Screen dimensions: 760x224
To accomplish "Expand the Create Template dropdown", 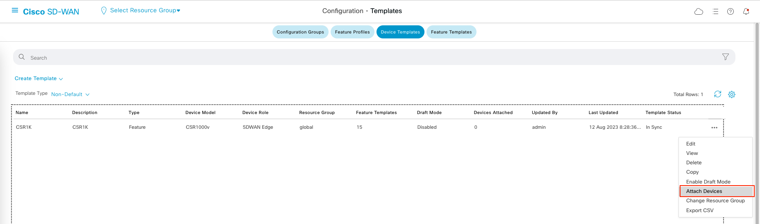I will click(39, 78).
